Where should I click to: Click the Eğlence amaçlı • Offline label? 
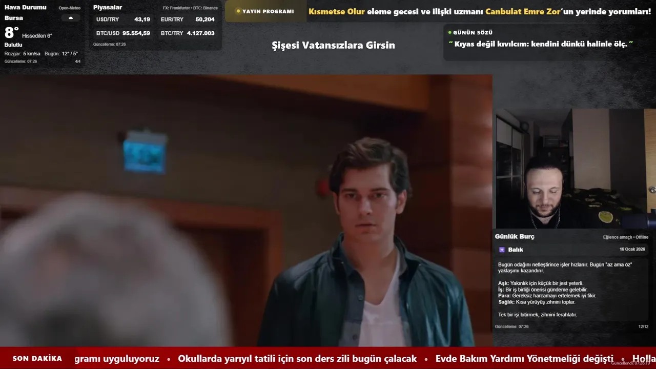tap(626, 237)
